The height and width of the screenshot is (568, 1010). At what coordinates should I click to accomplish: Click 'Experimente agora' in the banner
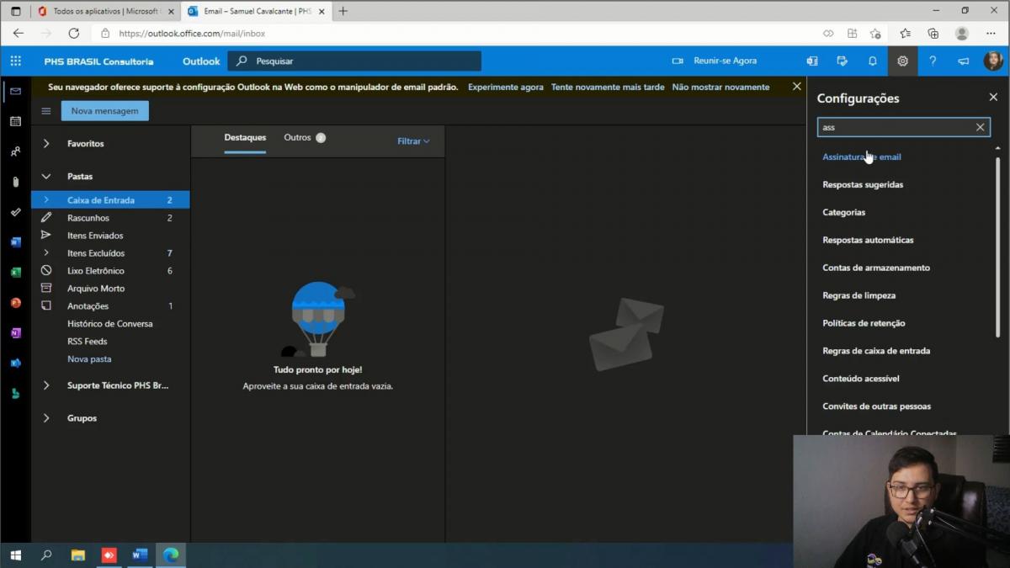506,87
